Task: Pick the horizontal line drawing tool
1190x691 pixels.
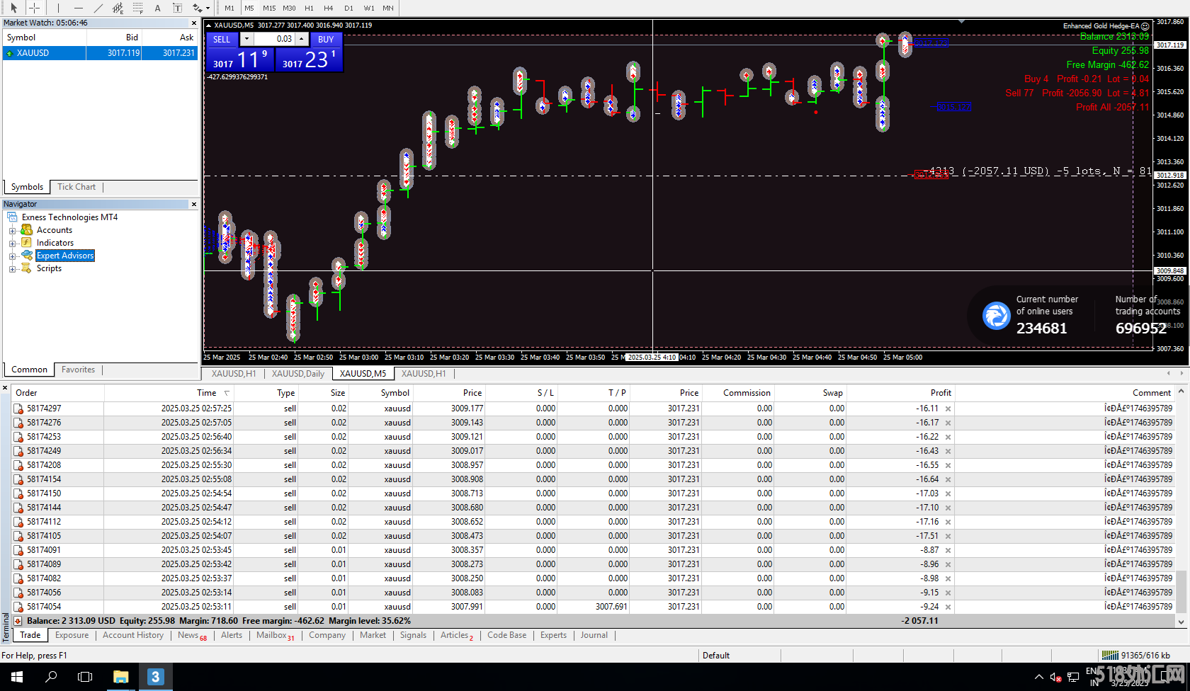Action: (78, 8)
